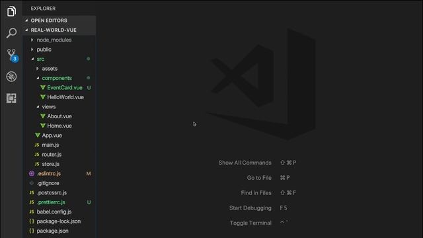Click the 'Show All Commands' text

click(245, 163)
